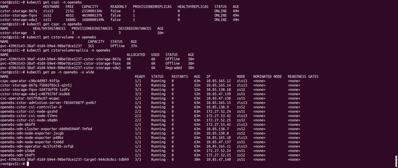Click pod openebs-ndm-z64ft

coord(18,155)
